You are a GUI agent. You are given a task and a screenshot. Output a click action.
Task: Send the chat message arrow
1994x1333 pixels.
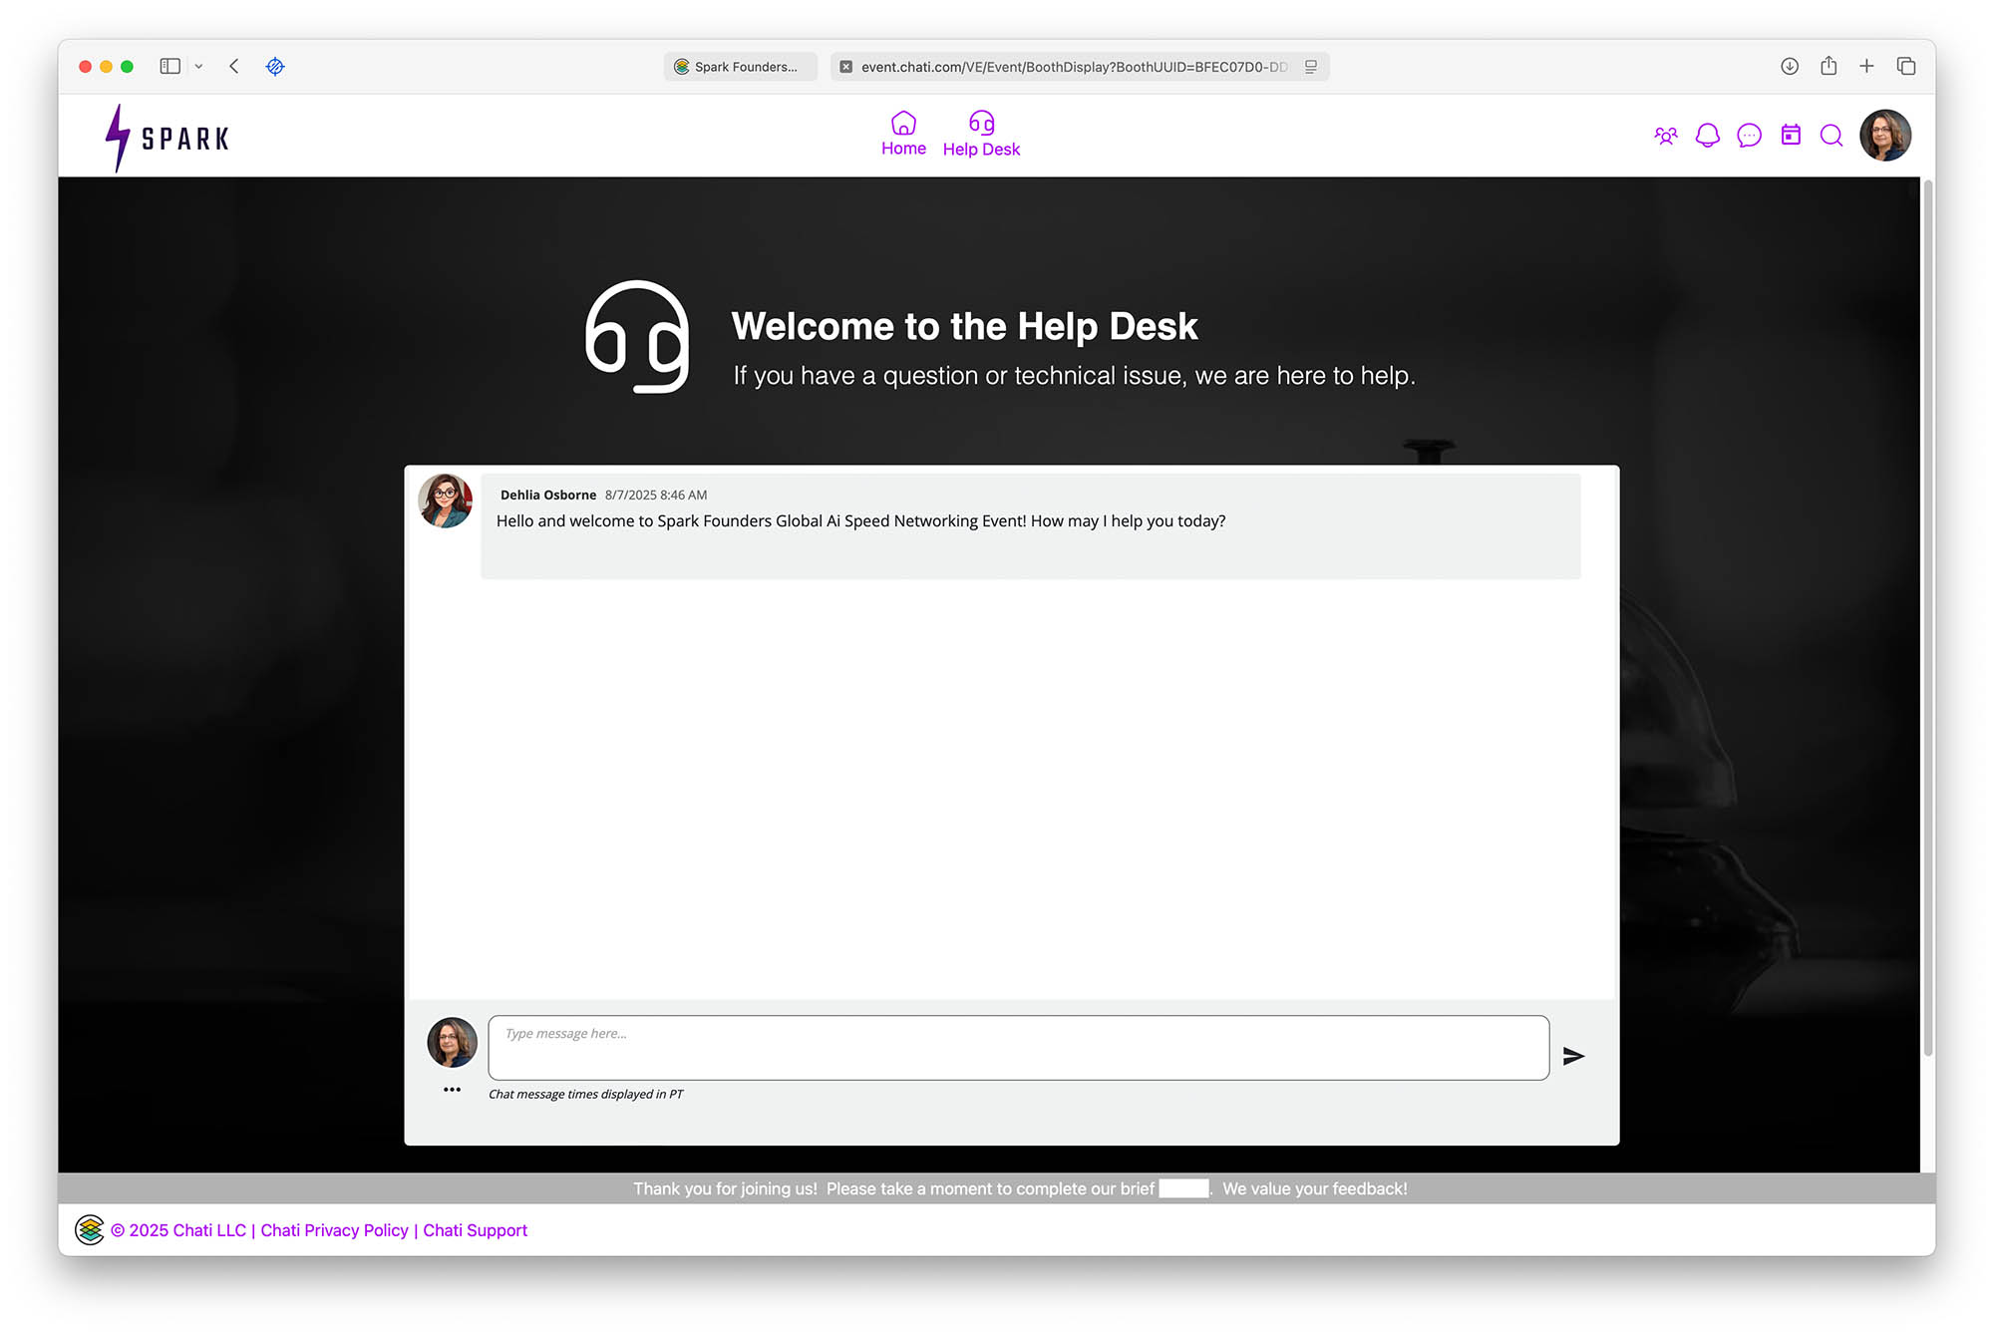pyautogui.click(x=1573, y=1056)
